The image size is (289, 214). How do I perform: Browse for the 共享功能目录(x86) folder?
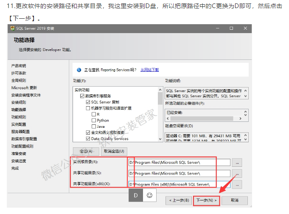tap(237, 184)
